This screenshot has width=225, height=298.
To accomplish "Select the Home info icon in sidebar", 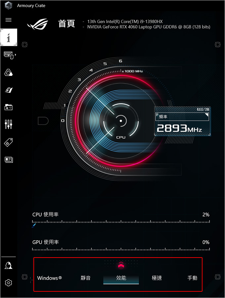I will 9,37.
